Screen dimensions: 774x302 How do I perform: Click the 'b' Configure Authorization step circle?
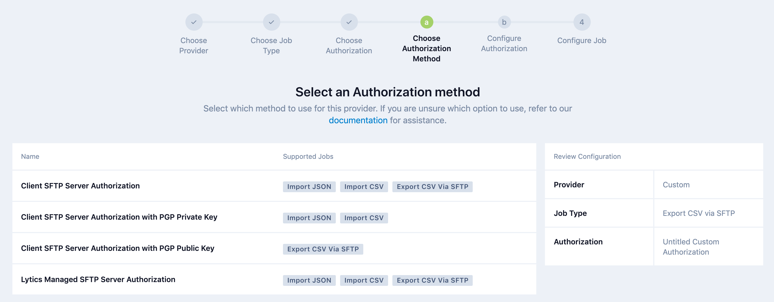[x=504, y=22]
